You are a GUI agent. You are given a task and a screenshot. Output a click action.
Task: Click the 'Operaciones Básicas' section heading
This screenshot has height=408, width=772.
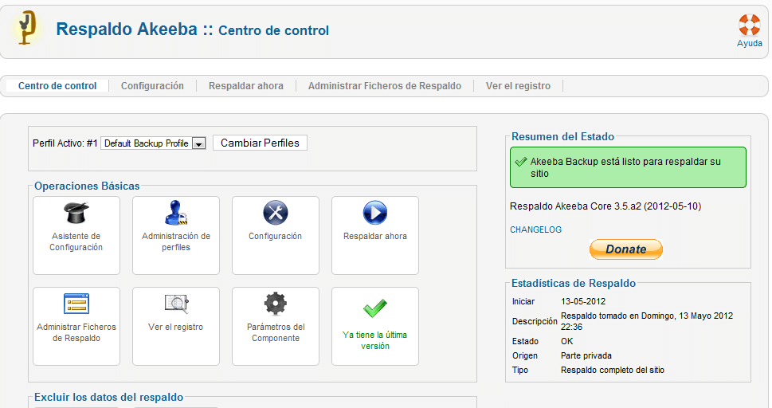pos(87,186)
